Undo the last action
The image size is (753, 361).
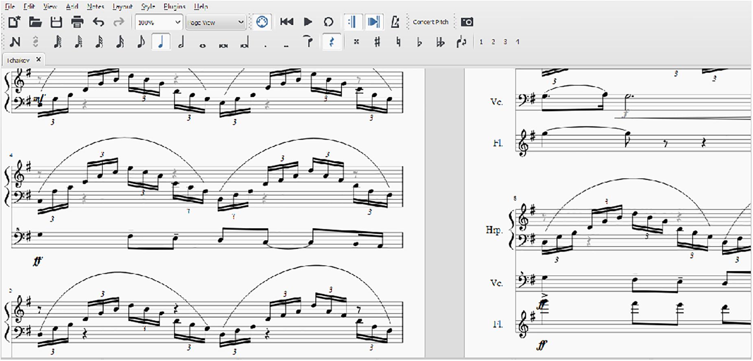(98, 22)
